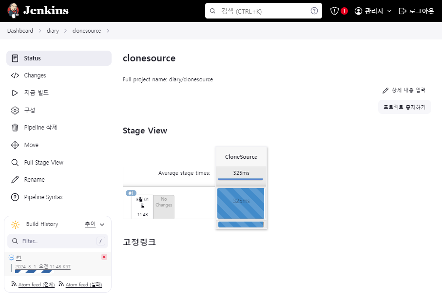
Task: Click the question icon beside Pipeline Syntax
Action: pos(15,197)
